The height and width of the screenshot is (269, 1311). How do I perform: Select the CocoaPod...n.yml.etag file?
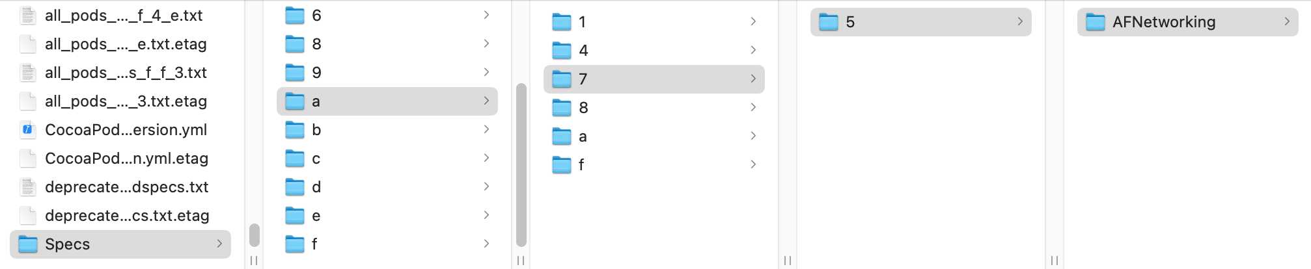(120, 159)
